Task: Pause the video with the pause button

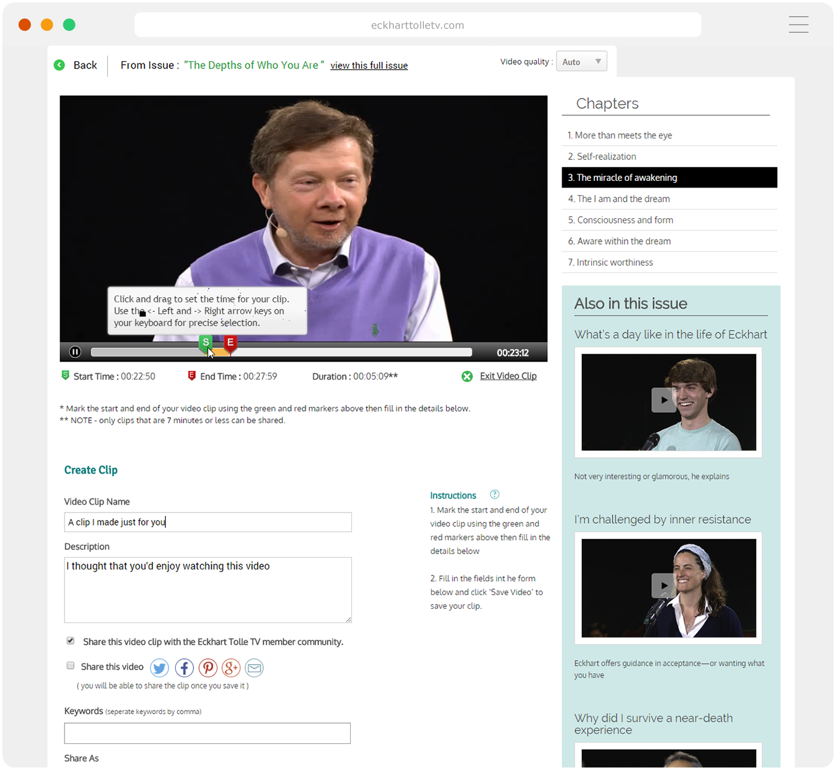Action: (x=75, y=352)
